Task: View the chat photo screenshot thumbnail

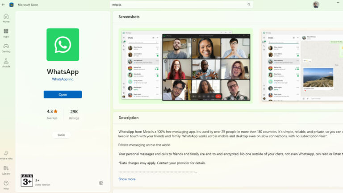Action: [x=302, y=66]
